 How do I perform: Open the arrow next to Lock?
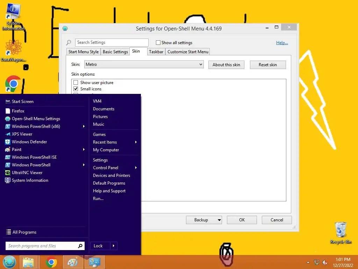tap(114, 246)
